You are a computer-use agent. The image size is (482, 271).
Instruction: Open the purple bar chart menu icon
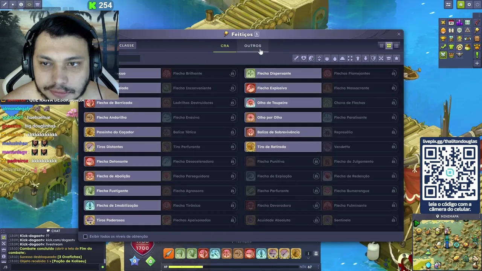point(459,23)
